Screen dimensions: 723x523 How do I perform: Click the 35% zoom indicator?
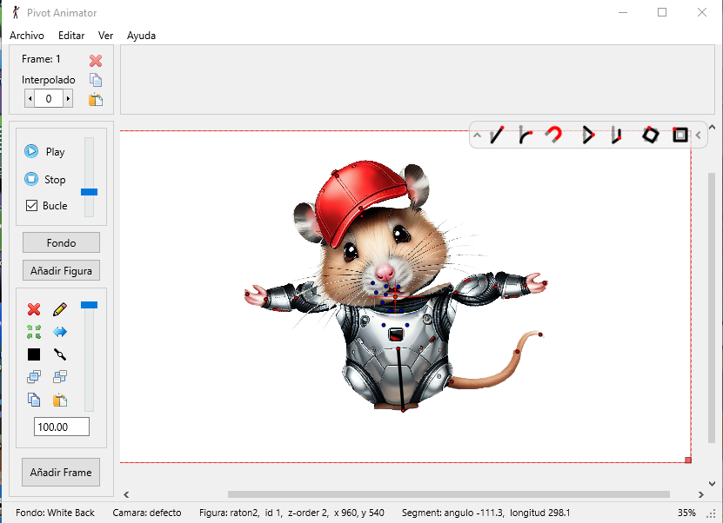pos(686,513)
